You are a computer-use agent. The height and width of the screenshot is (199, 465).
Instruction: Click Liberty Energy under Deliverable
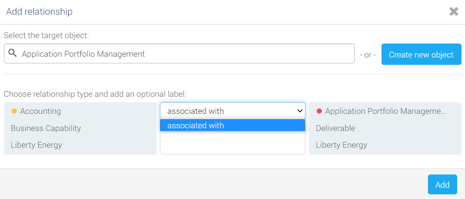click(x=341, y=145)
